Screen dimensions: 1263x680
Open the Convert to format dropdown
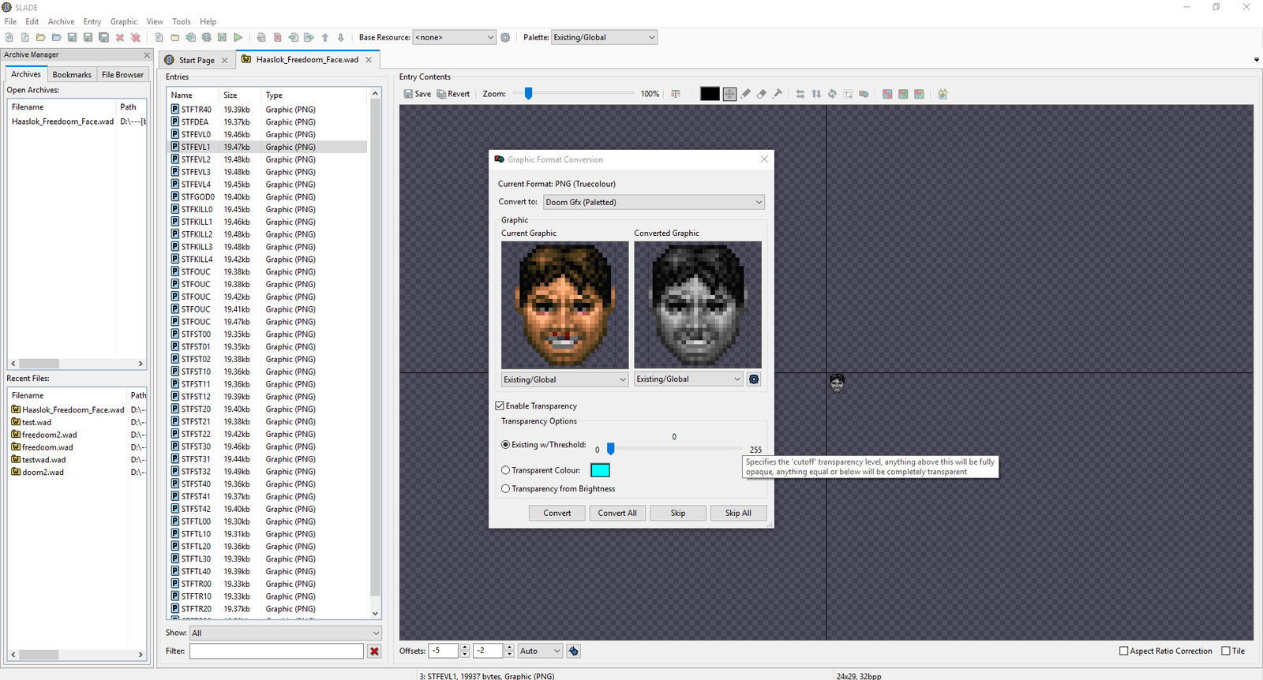[x=654, y=202]
